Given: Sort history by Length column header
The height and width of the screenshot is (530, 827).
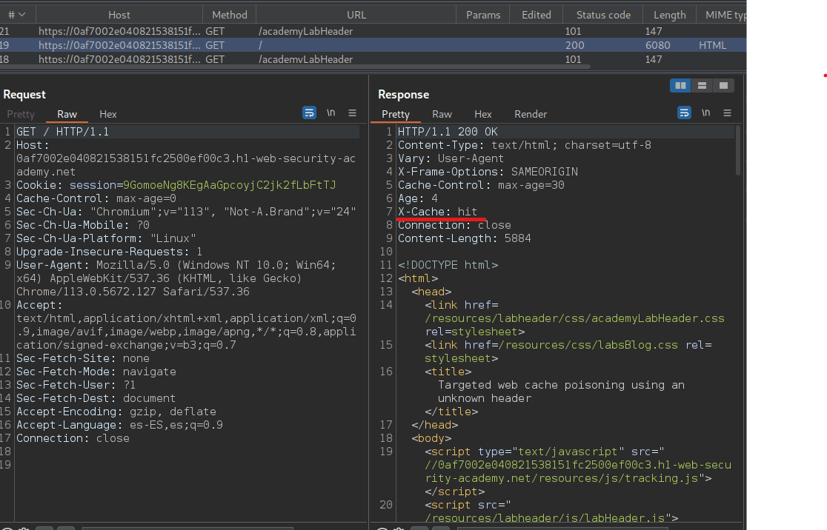Looking at the screenshot, I should 669,15.
